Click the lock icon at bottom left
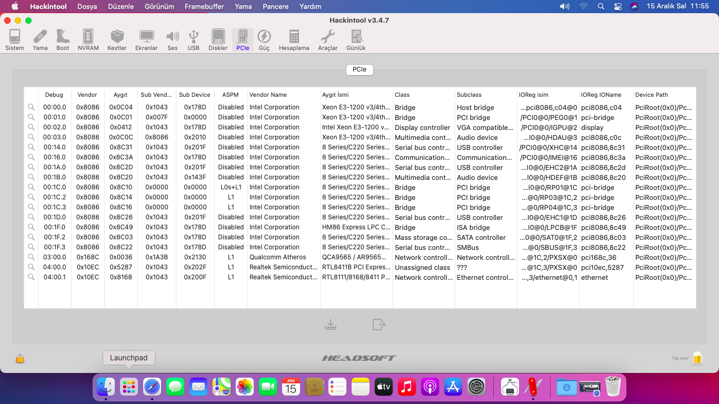The height and width of the screenshot is (404, 719). point(20,359)
